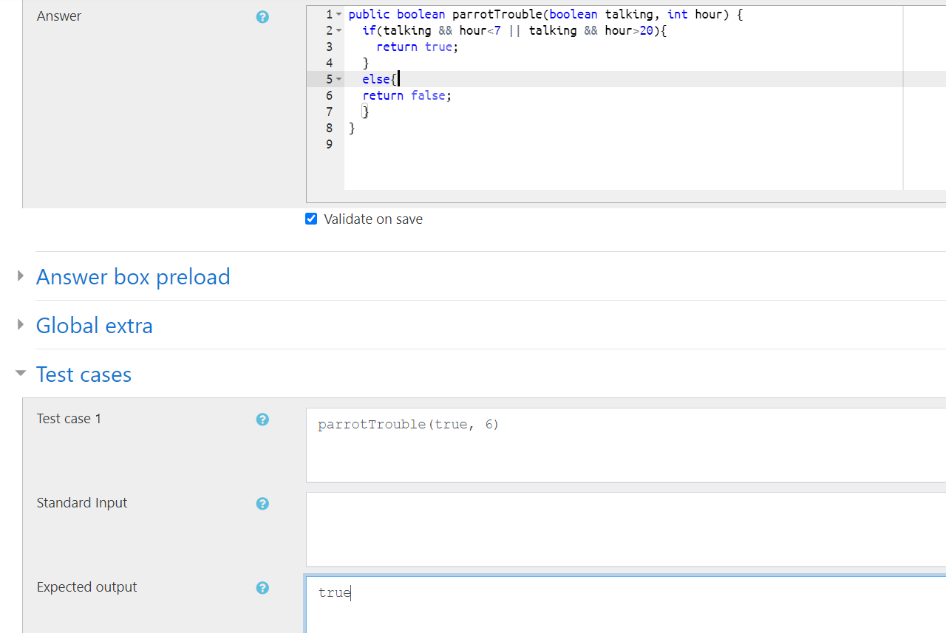Open the Answer box preload heading link
This screenshot has width=946, height=633.
(133, 276)
